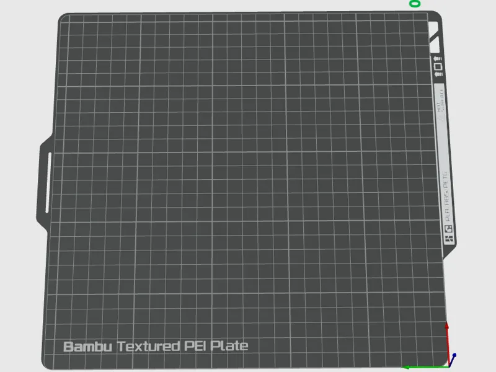Select the build plate grid surface
Image resolution: width=496 pixels, height=372 pixels.
pos(247,190)
